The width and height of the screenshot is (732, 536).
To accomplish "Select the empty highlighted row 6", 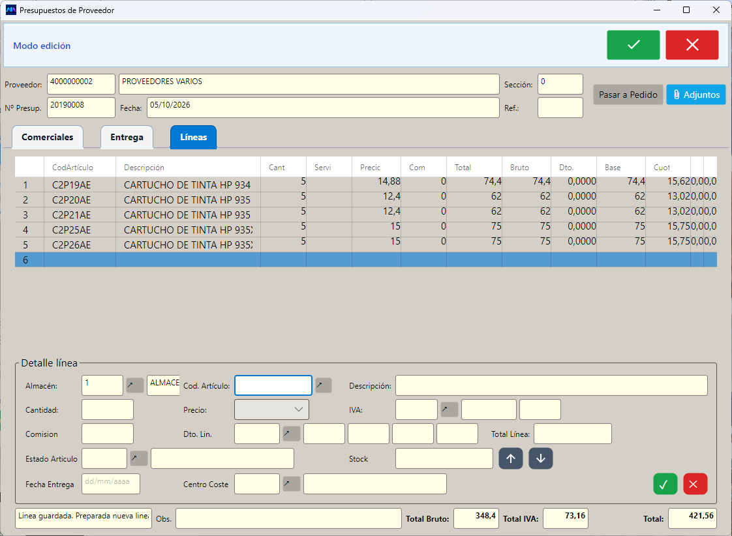I will [x=365, y=260].
